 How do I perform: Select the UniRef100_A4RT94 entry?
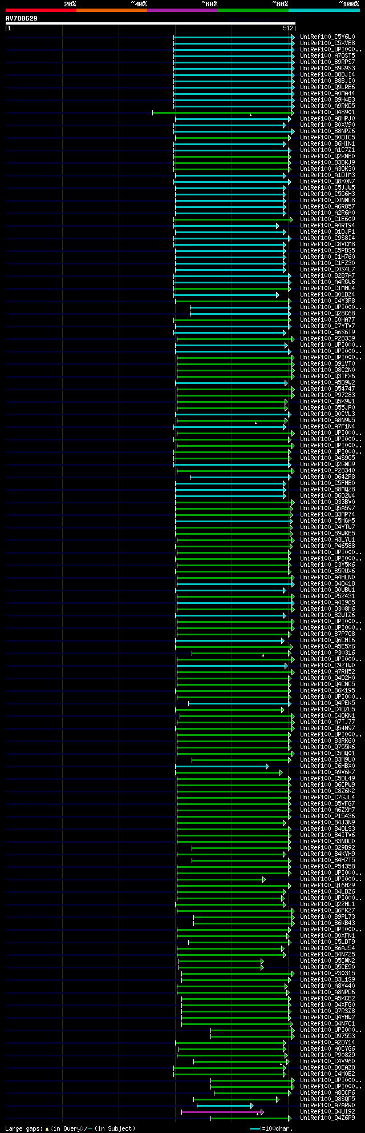click(327, 226)
